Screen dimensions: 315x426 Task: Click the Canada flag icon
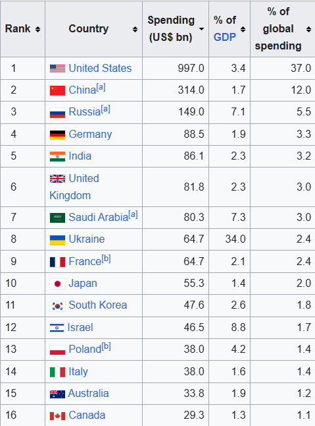[x=57, y=416]
